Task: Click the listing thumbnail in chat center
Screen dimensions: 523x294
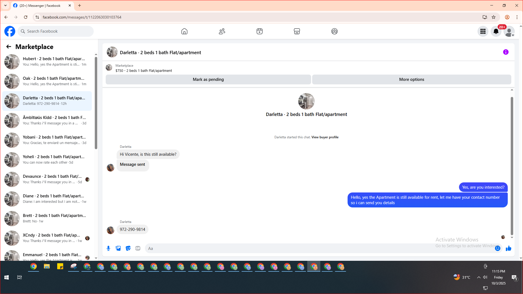Action: coord(306,101)
